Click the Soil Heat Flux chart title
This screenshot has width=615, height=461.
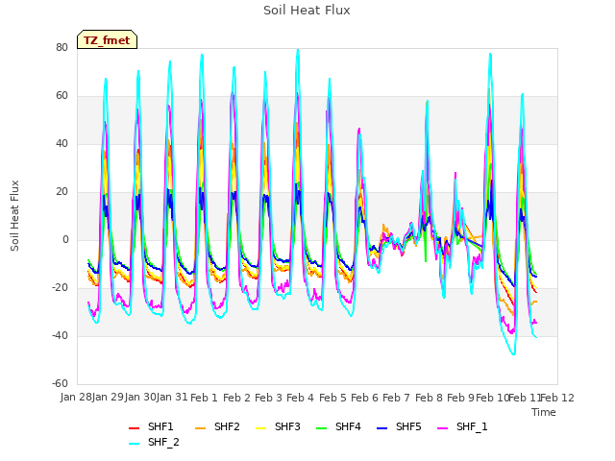click(x=307, y=11)
